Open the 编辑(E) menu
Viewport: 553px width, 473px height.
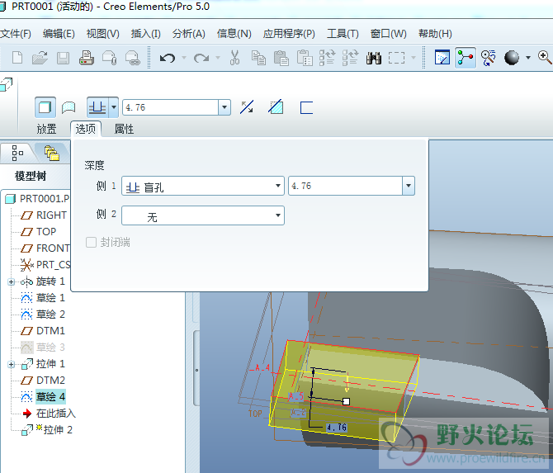[x=59, y=34]
